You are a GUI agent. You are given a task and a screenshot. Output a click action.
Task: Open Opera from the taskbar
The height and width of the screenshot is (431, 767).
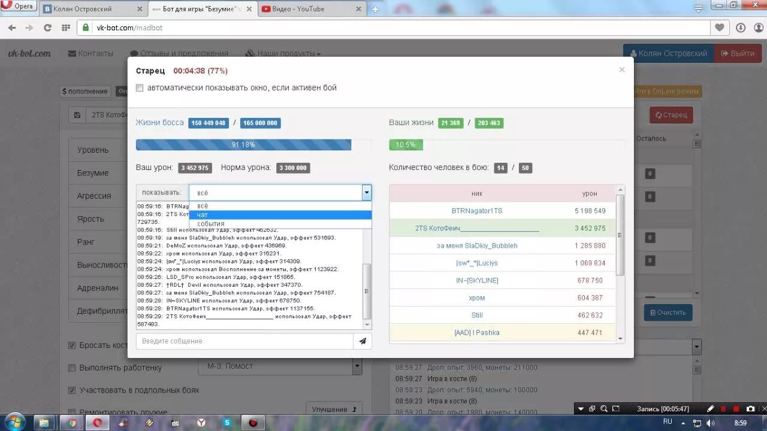tap(97, 423)
